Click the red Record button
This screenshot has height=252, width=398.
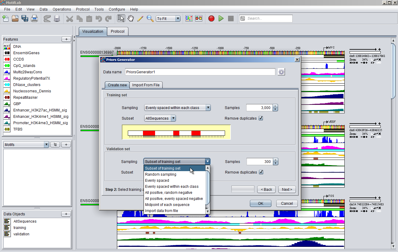tap(211, 18)
